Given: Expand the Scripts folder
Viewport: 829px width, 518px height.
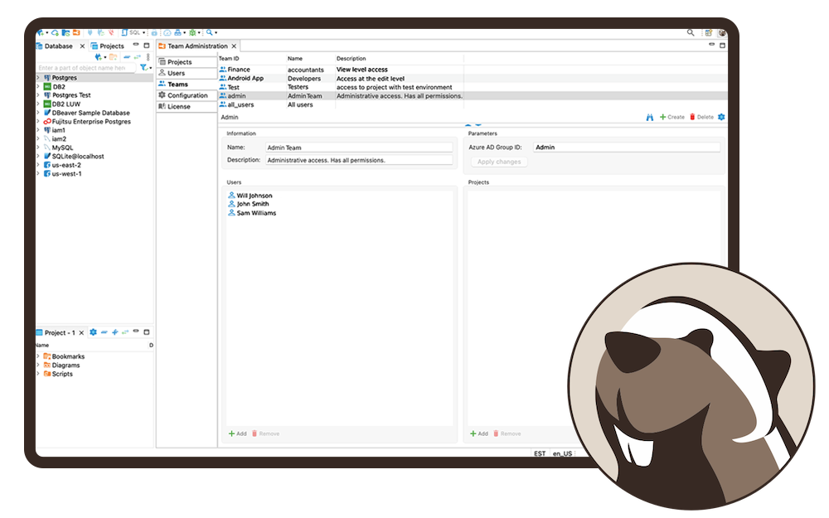Looking at the screenshot, I should pos(38,374).
